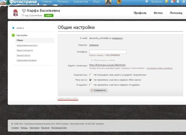
Task: Enable the Знакомства hide profile checkbox
Action: 90,75
